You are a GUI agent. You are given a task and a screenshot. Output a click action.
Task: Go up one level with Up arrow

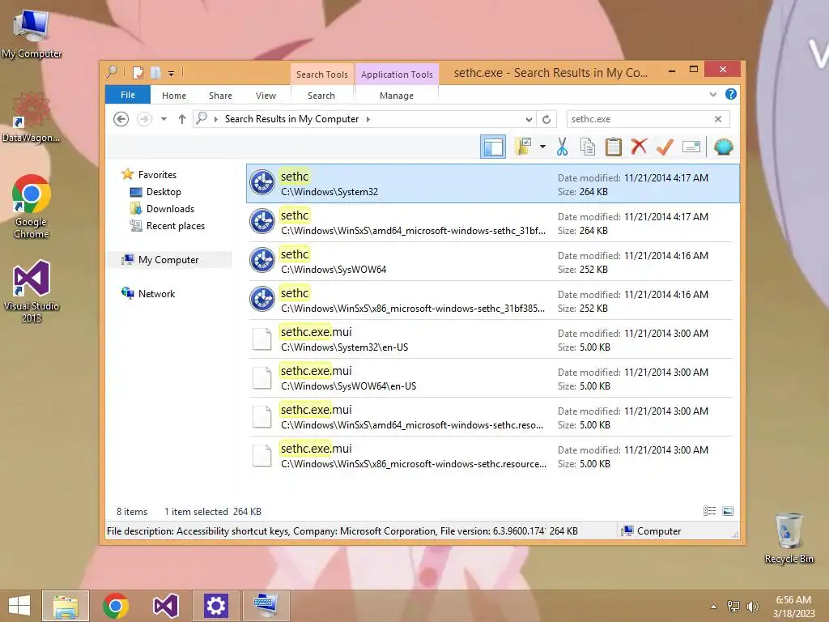point(182,119)
